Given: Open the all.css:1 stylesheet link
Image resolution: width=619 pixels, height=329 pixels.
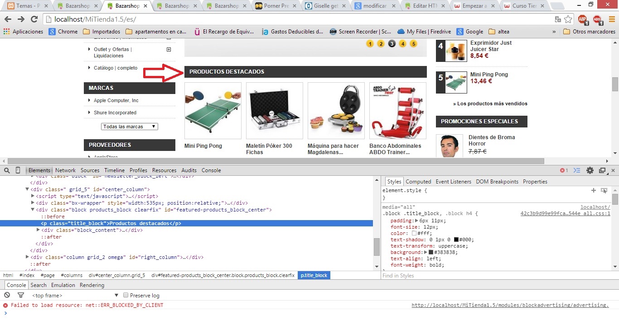Looking at the screenshot, I should (566, 213).
